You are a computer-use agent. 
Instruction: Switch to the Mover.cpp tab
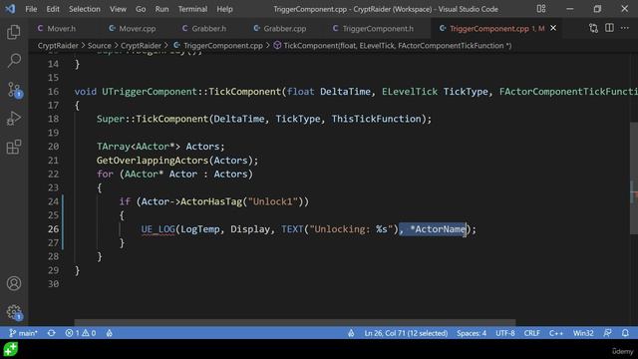(x=133, y=28)
